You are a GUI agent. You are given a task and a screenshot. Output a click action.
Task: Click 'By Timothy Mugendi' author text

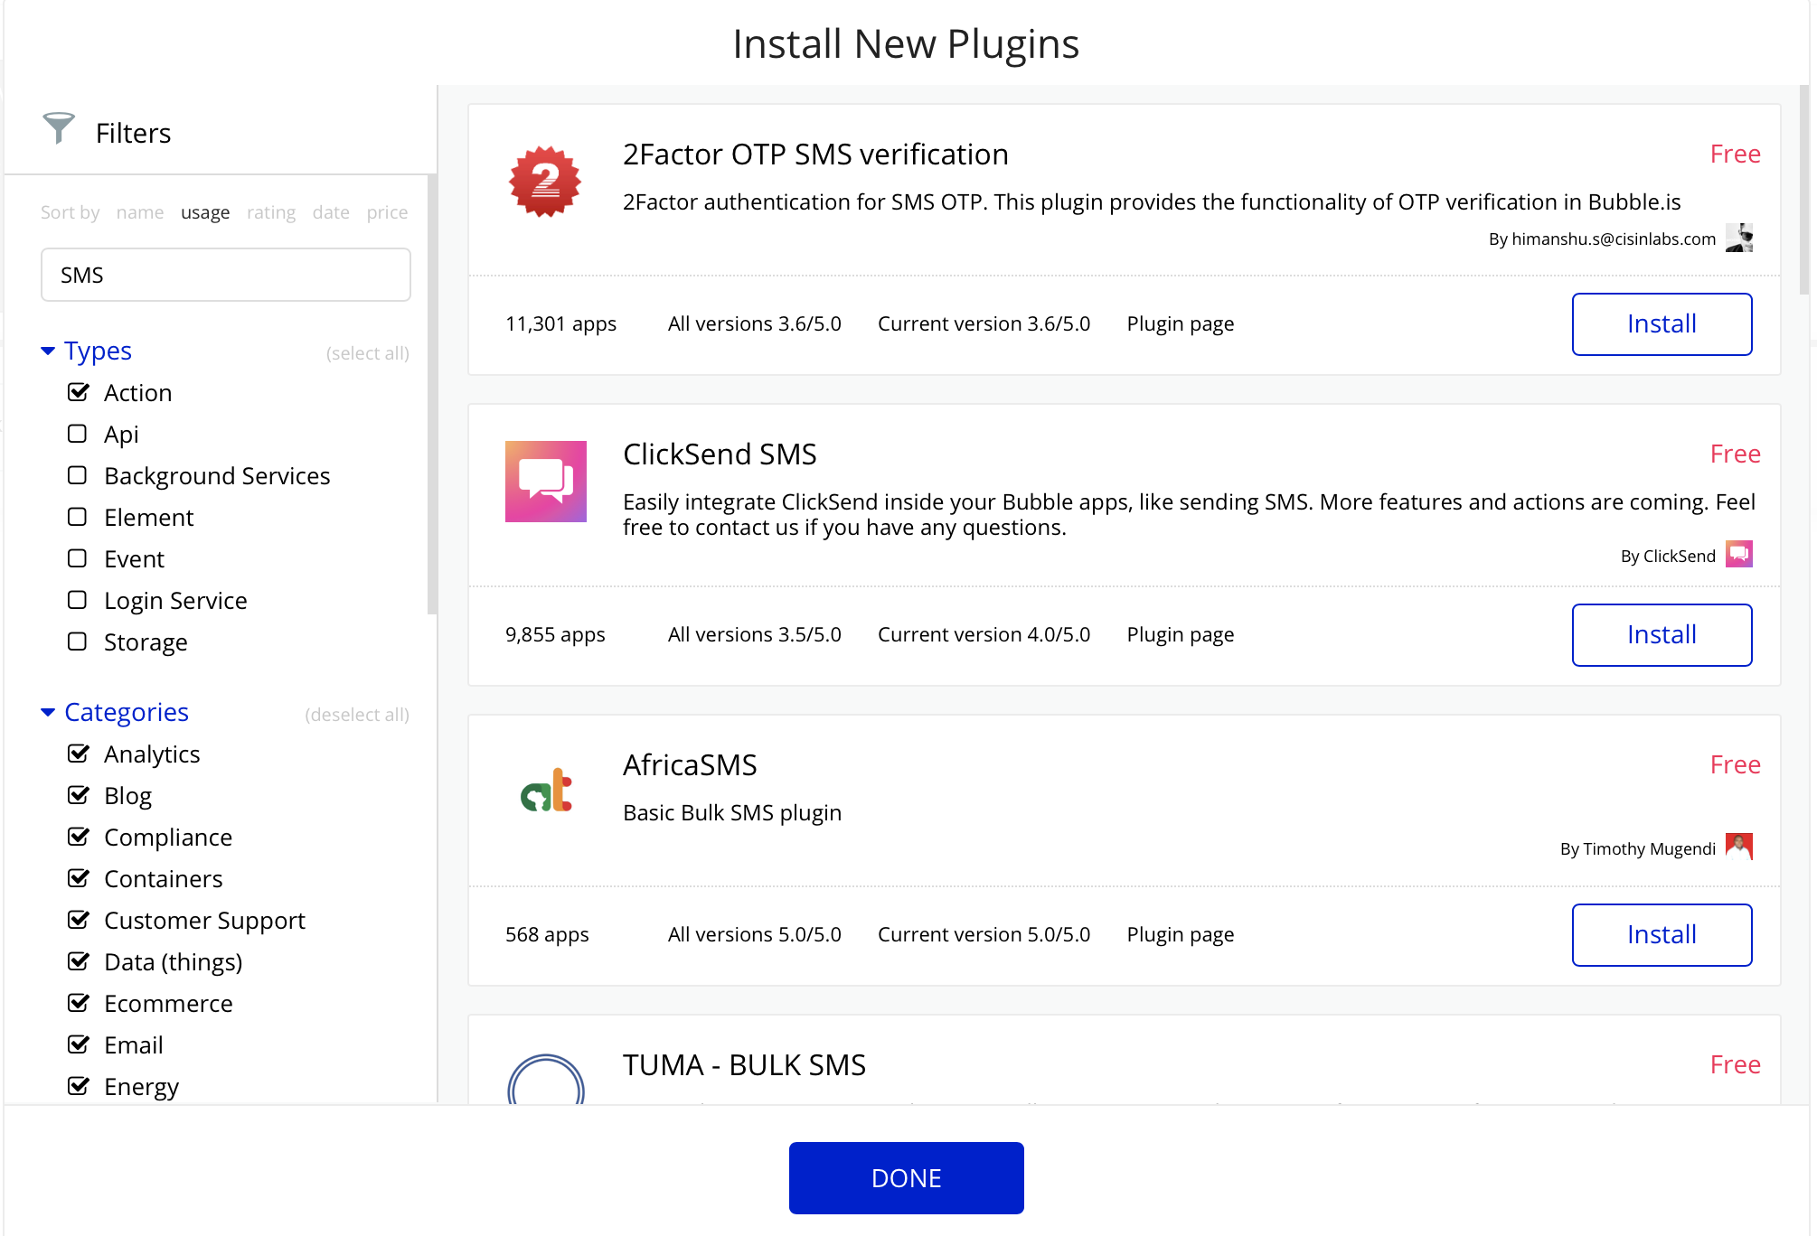click(1637, 848)
